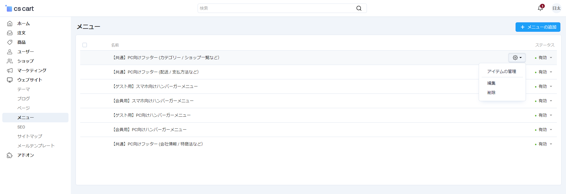Click the Add-ons puzzle piece icon
The width and height of the screenshot is (566, 194).
(10, 155)
